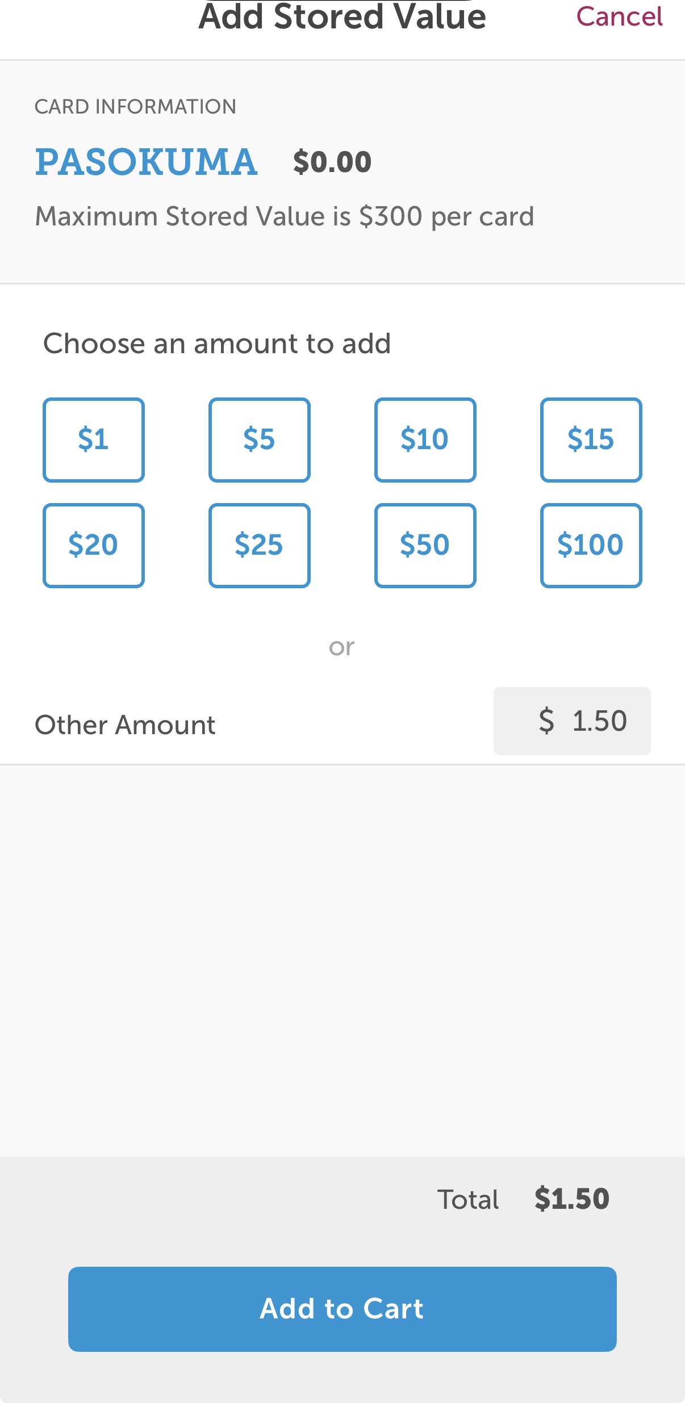Click the $0.00 card balance
This screenshot has width=685, height=1403.
click(332, 162)
